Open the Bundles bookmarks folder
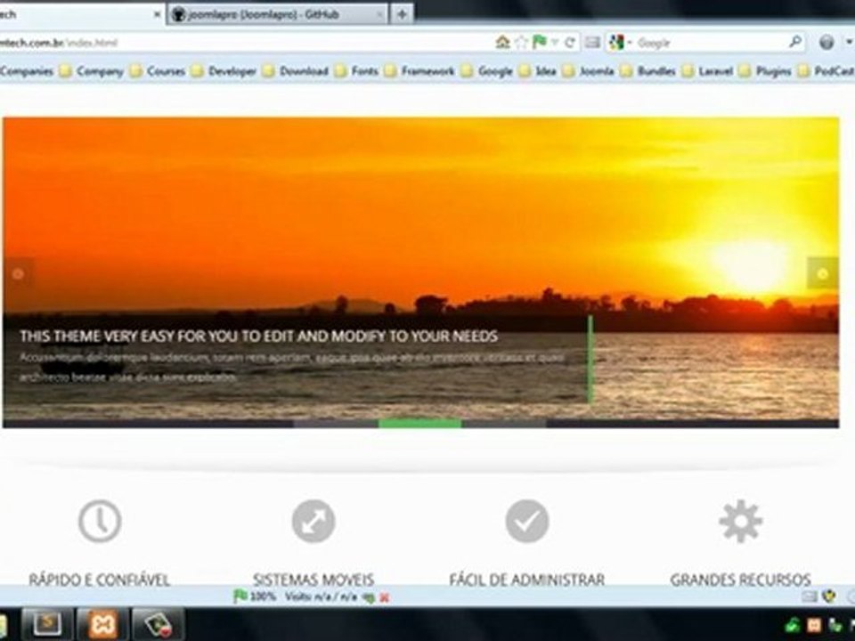This screenshot has width=855, height=641. (x=648, y=71)
